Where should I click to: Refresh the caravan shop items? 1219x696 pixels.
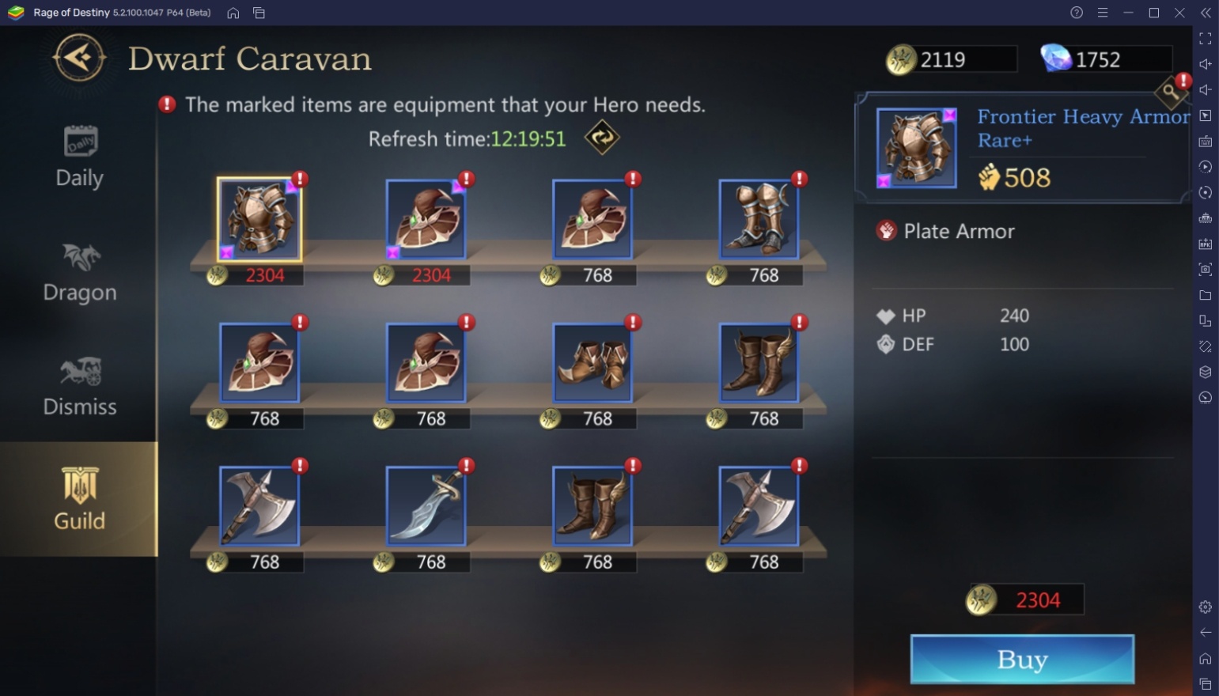pyautogui.click(x=602, y=138)
